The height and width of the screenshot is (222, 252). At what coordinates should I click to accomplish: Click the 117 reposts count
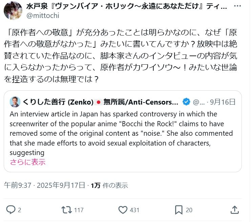click(x=79, y=210)
